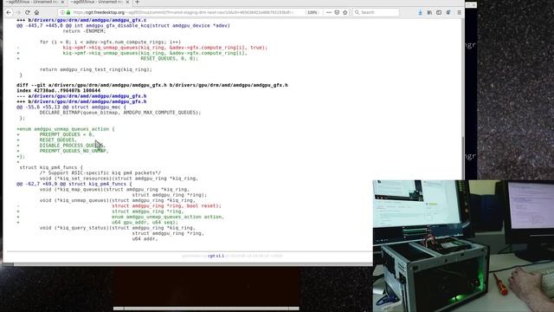Viewport: 554px width, 312px height.
Task: Close the second browser tab
Action: click(127, 2)
